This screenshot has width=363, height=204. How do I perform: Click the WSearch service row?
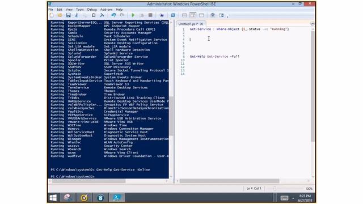point(91,149)
